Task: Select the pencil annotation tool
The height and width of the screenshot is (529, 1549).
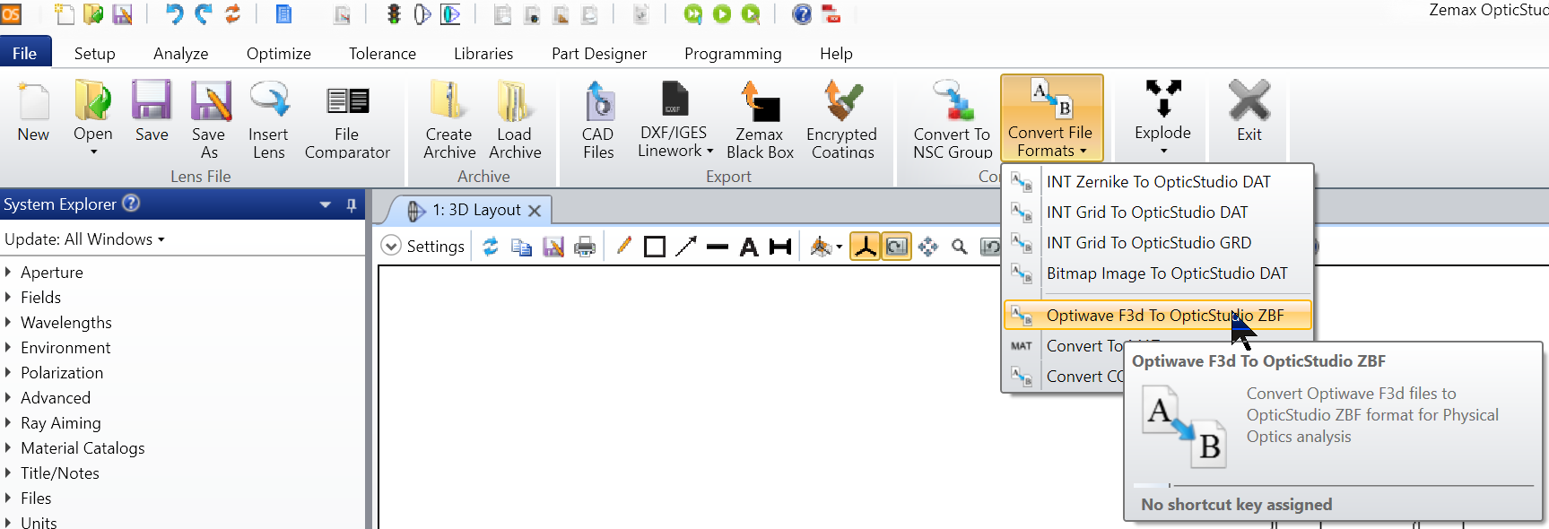Action: pos(624,246)
